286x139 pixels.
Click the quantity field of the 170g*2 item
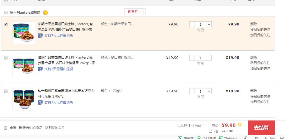pos(201,91)
